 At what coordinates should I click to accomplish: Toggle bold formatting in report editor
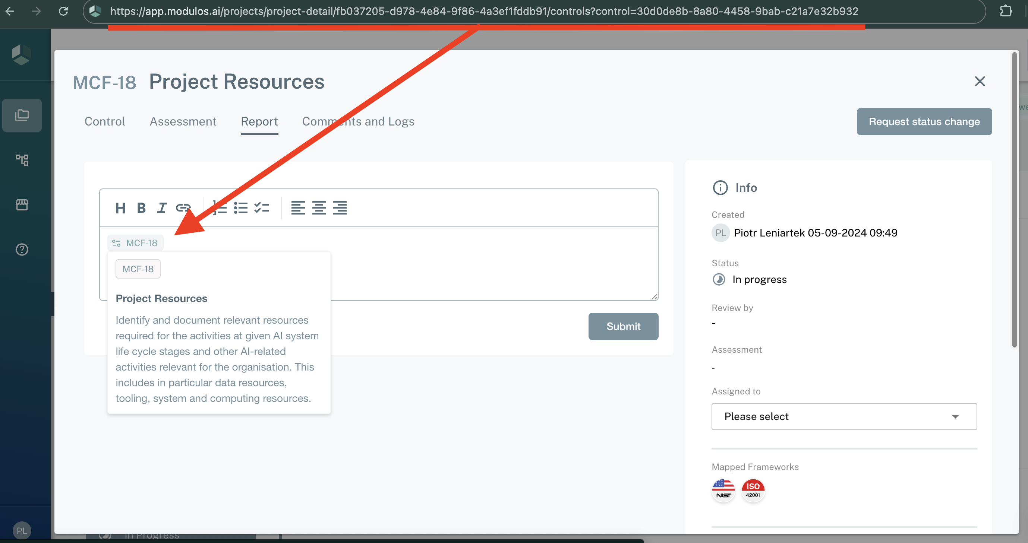141,208
